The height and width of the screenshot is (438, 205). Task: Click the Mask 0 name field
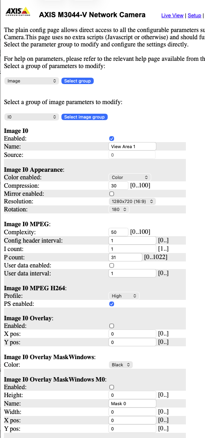click(x=132, y=403)
